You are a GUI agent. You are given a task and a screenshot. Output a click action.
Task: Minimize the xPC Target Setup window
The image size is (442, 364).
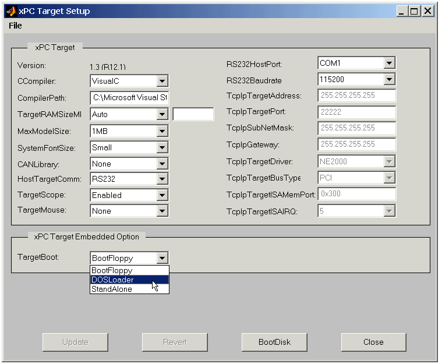pyautogui.click(x=402, y=11)
